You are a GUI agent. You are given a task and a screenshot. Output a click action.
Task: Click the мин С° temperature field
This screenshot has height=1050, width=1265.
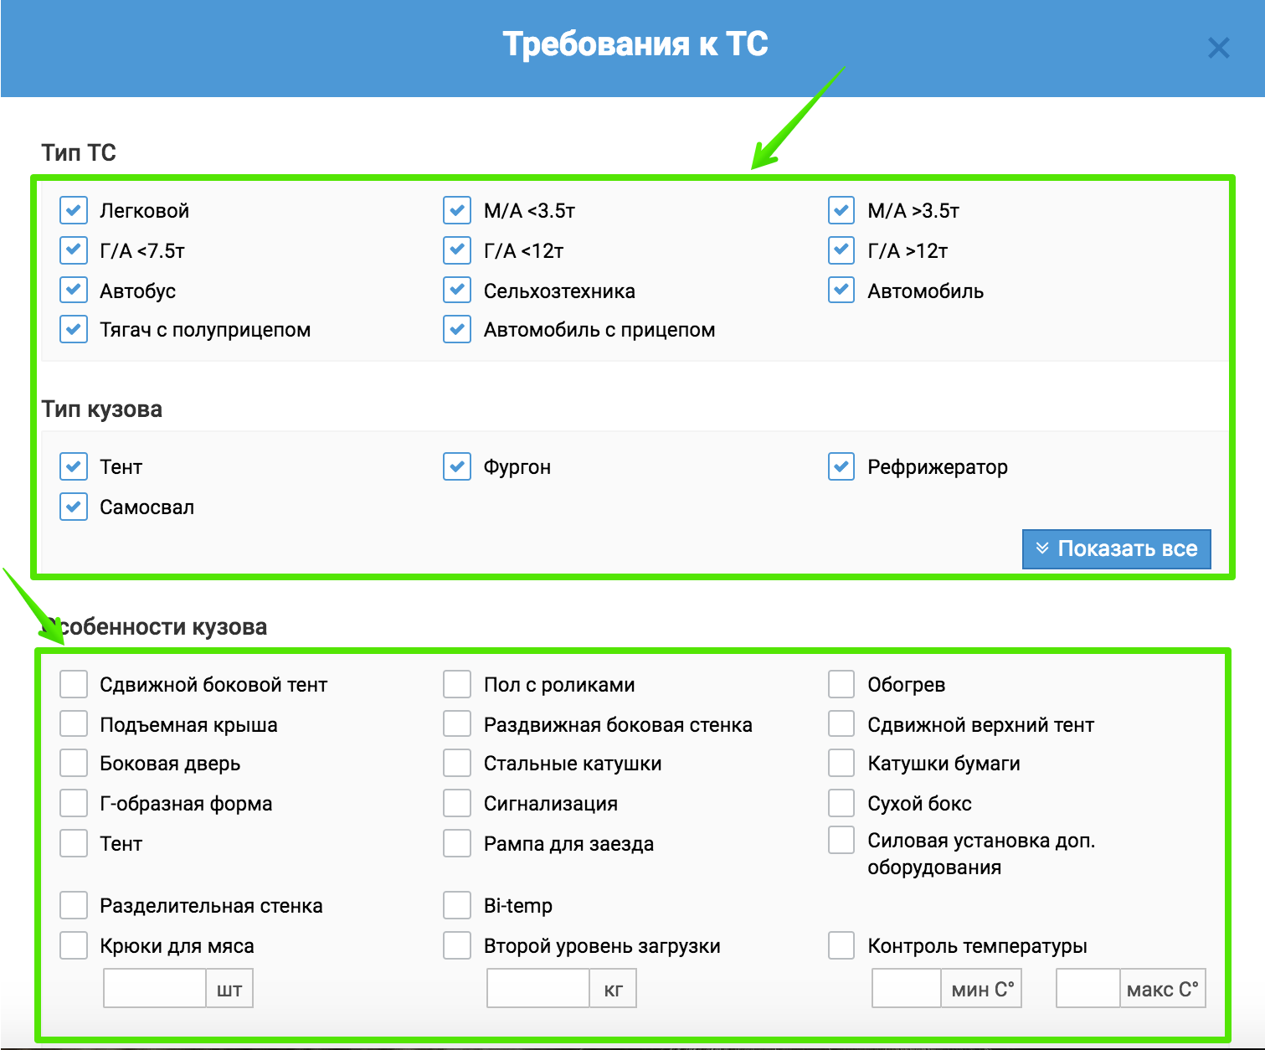pos(907,989)
